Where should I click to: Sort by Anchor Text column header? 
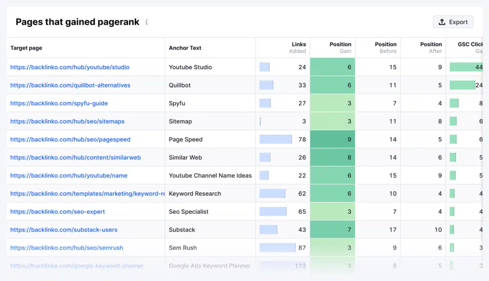185,48
